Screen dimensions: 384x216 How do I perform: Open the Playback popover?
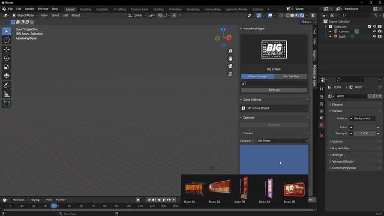tap(20, 200)
